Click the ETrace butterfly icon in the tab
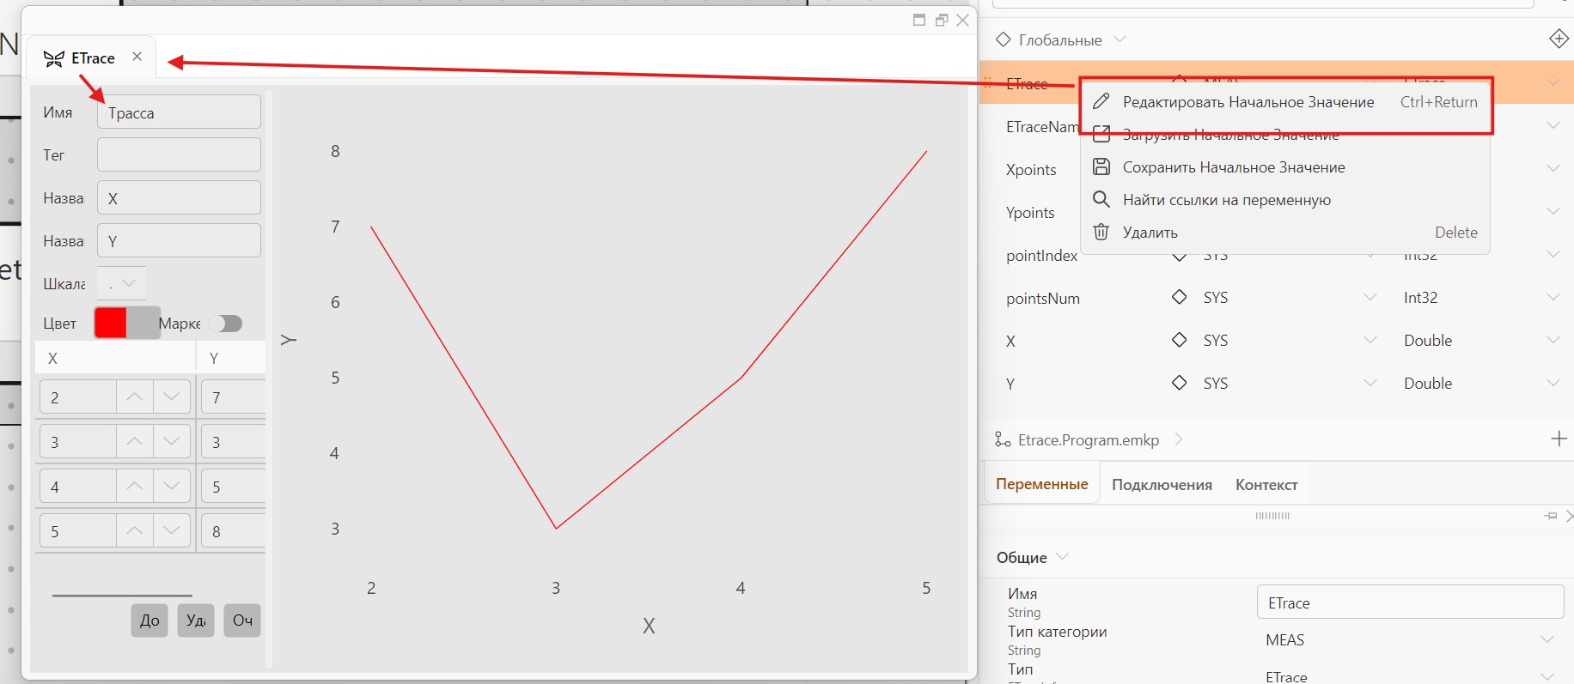 [53, 58]
